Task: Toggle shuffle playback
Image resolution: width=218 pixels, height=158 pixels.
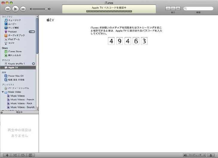Action: pos(15,155)
